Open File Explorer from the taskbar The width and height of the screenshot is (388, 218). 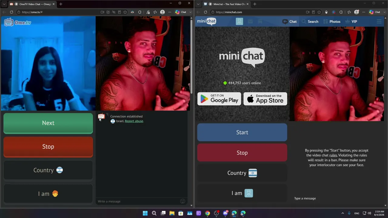[172, 213]
